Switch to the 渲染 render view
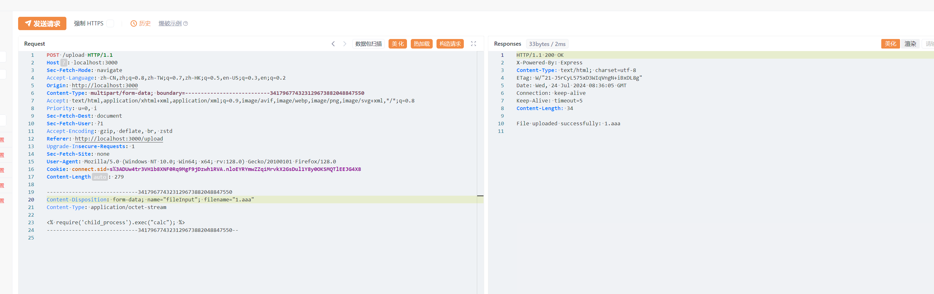Image resolution: width=934 pixels, height=294 pixels. pyautogui.click(x=910, y=44)
